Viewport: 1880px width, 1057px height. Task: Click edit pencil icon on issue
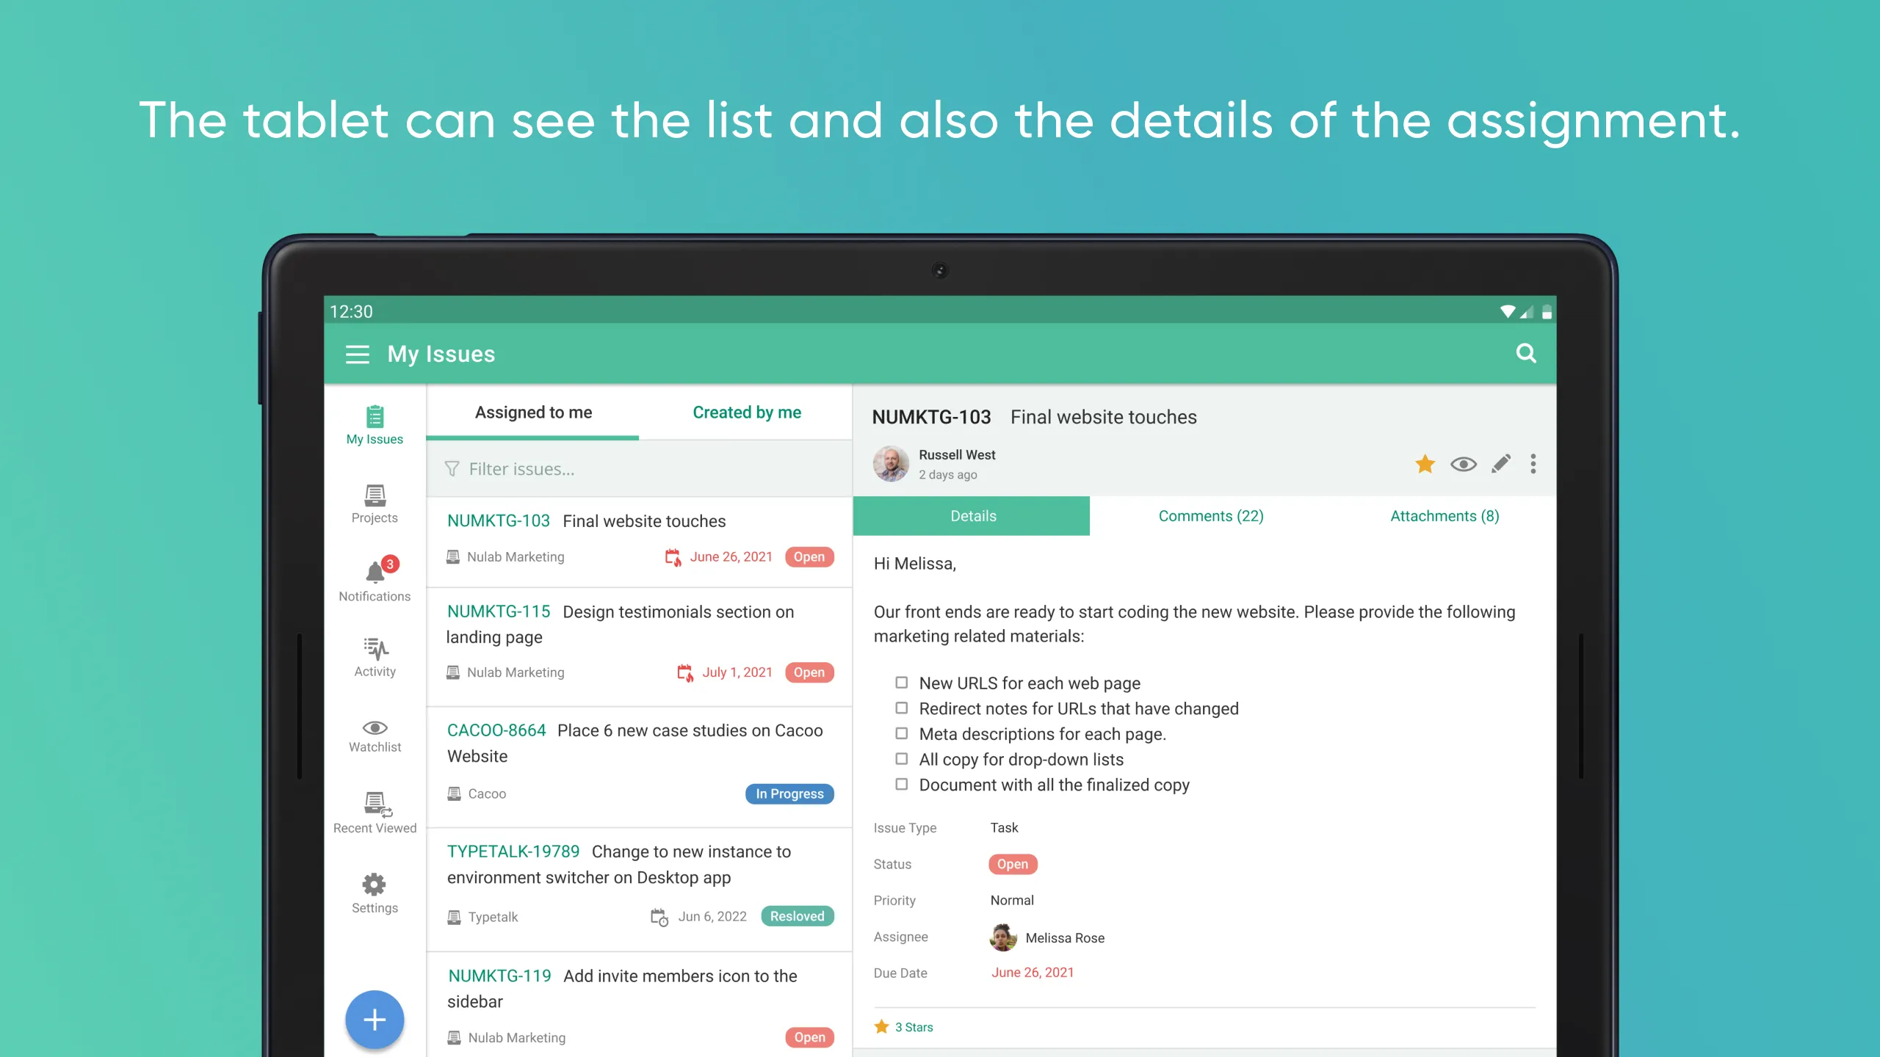pos(1499,463)
